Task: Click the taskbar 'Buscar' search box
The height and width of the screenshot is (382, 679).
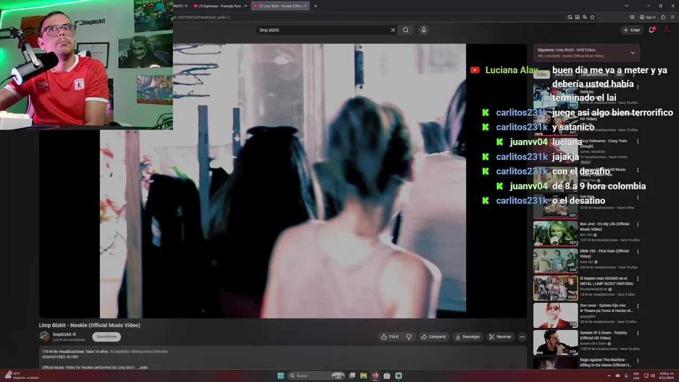Action: 317,376
